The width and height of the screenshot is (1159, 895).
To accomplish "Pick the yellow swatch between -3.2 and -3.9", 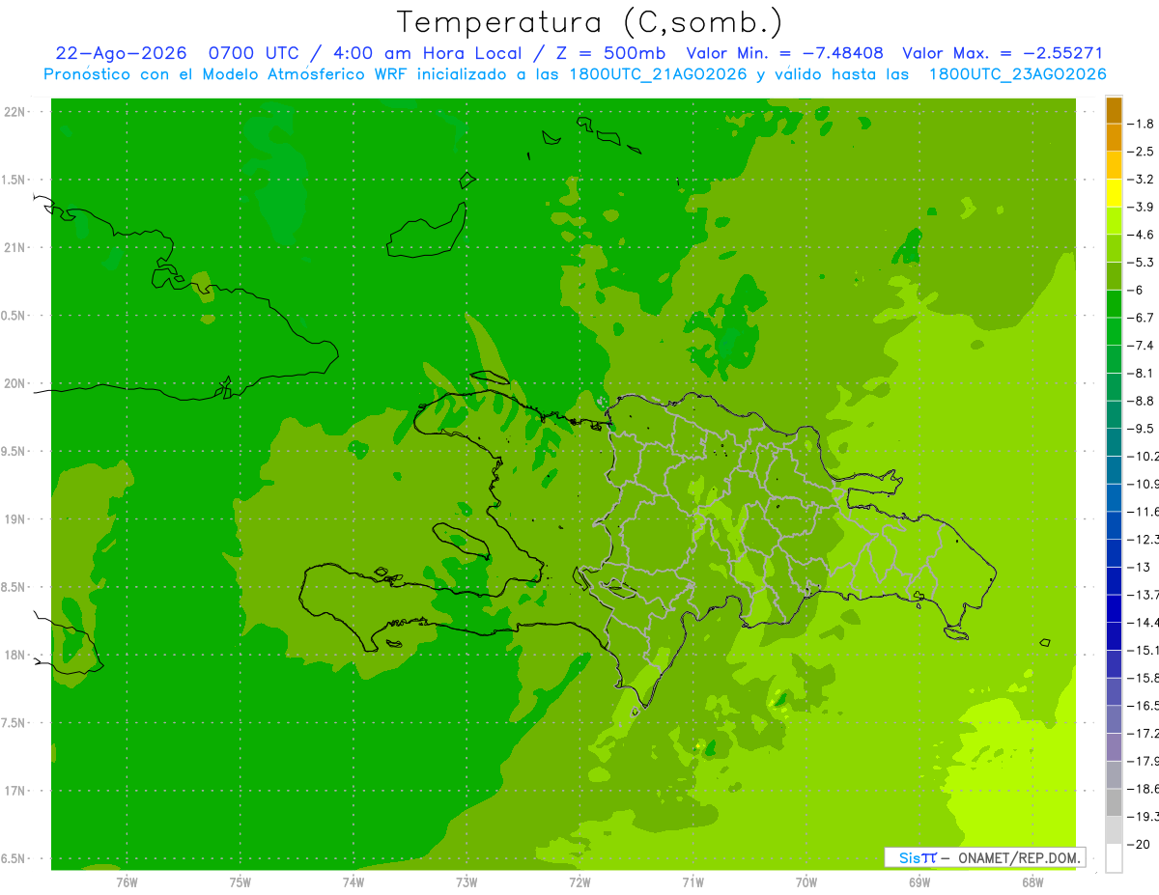I will [x=1114, y=193].
